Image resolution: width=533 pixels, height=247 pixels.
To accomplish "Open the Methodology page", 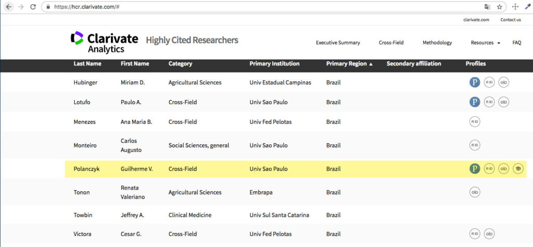I will click(437, 43).
